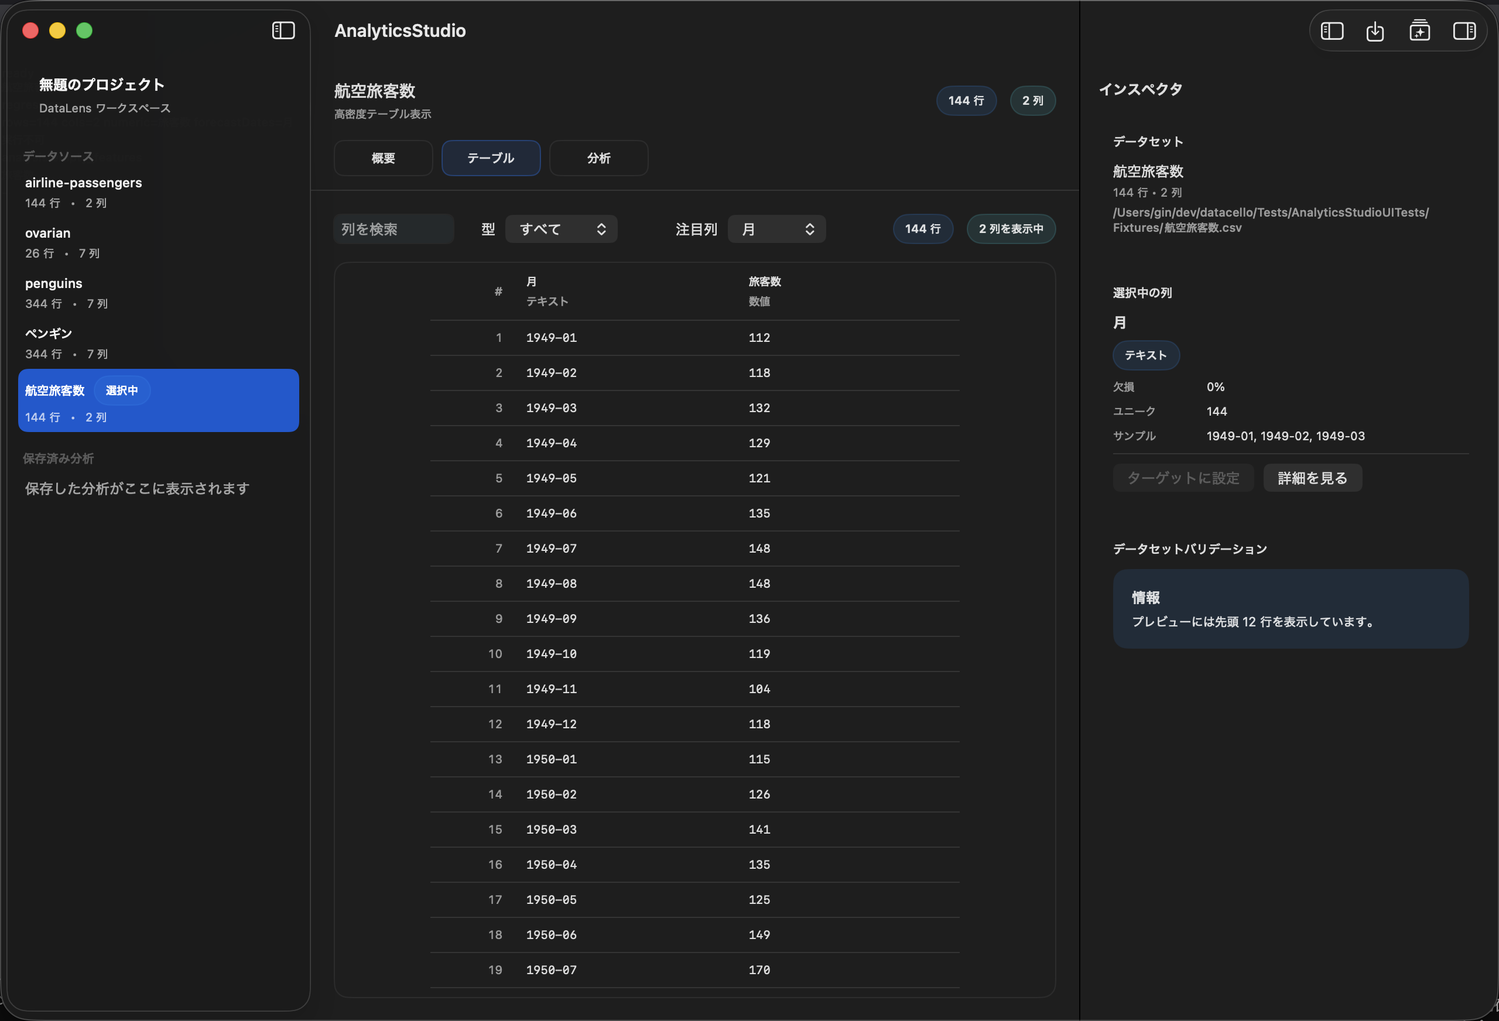Toggle the inspector panel icon at far right
The width and height of the screenshot is (1499, 1021).
(1464, 30)
